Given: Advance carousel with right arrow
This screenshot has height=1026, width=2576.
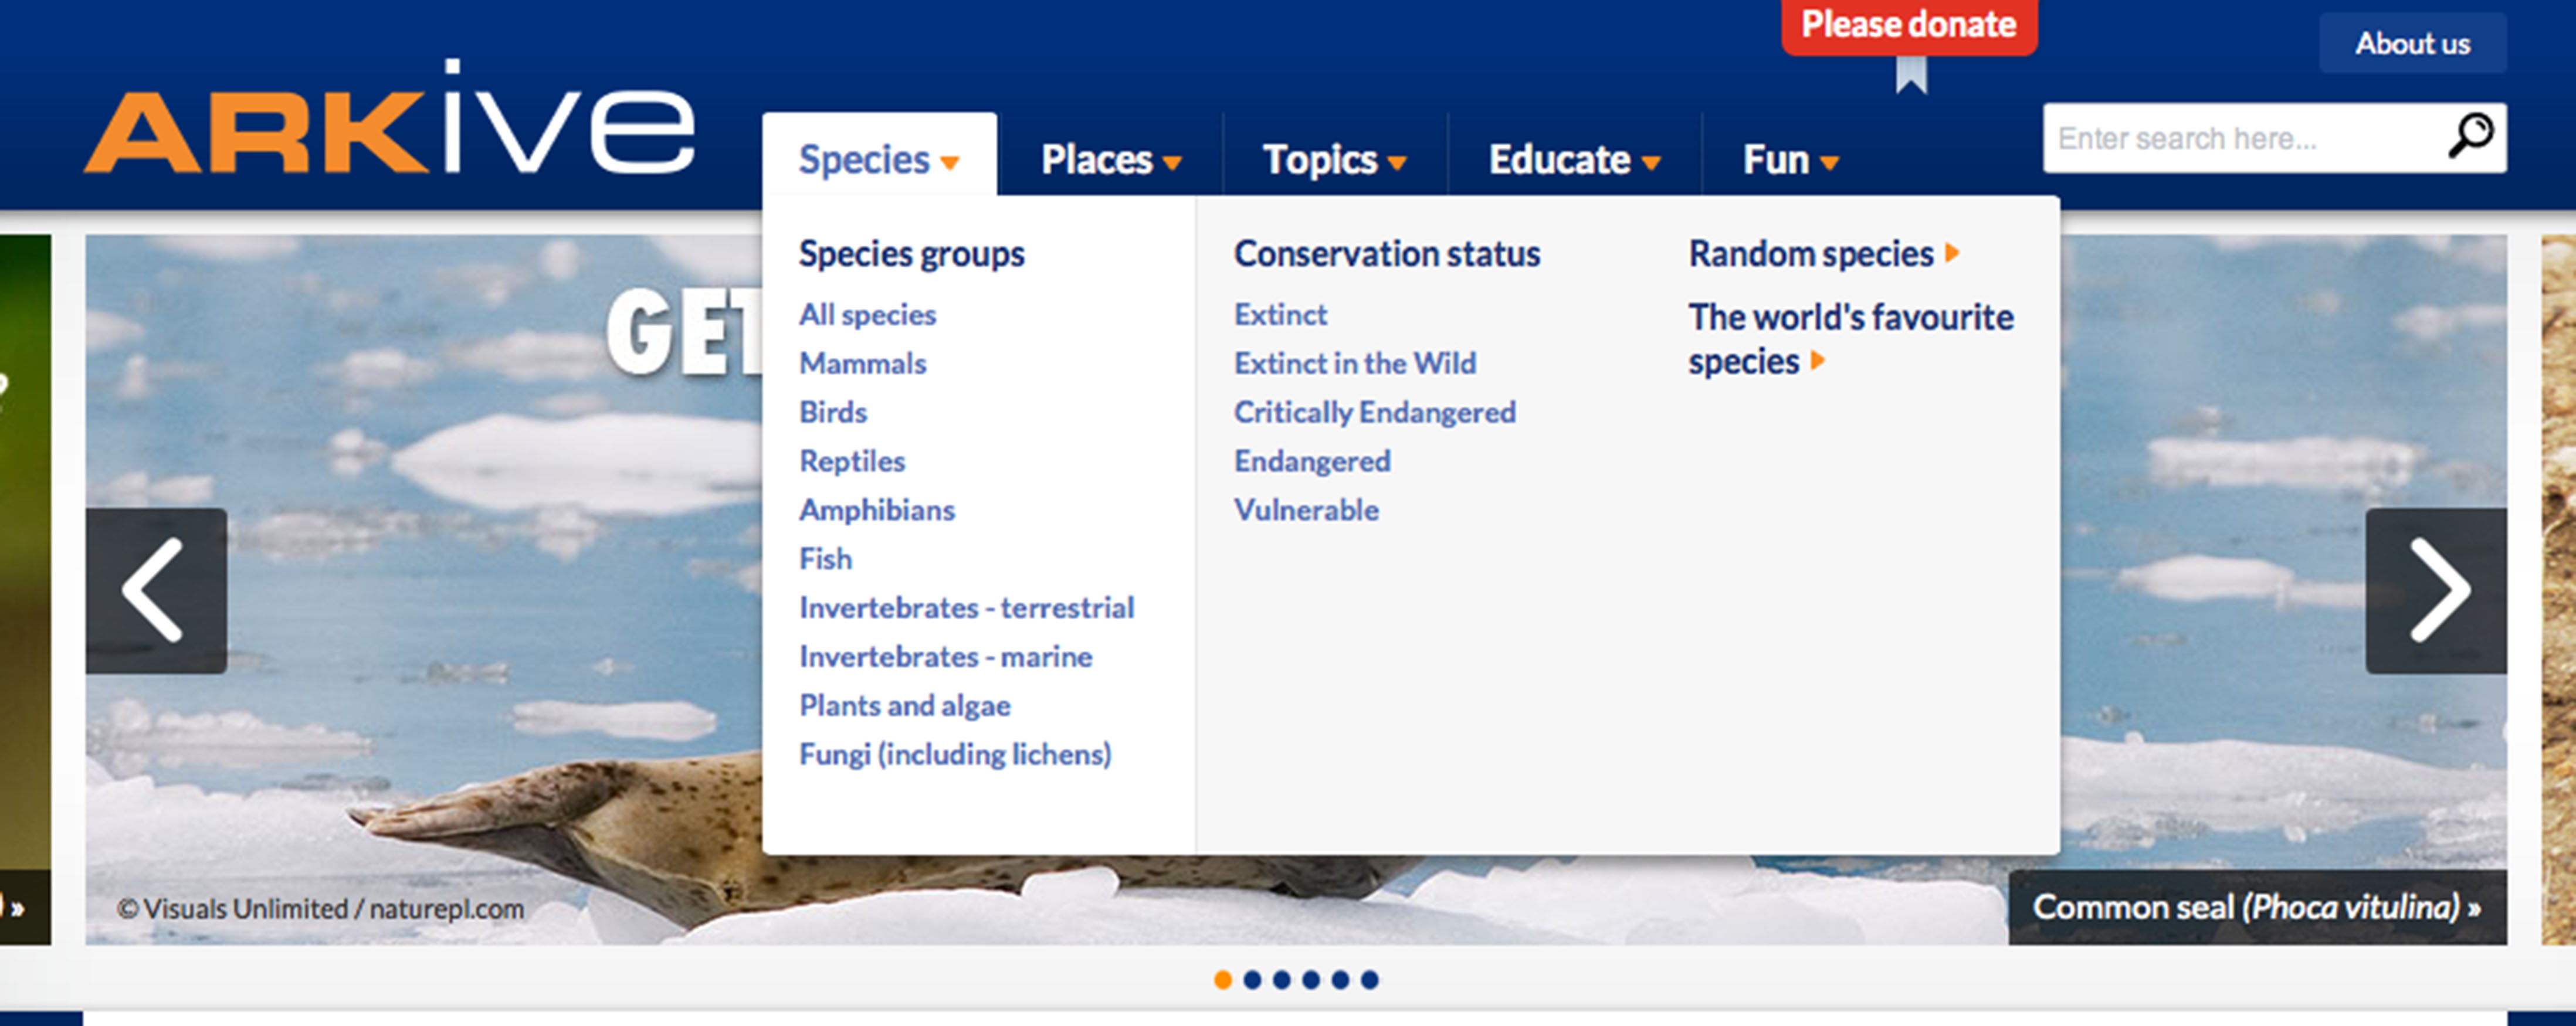Looking at the screenshot, I should [2436, 590].
